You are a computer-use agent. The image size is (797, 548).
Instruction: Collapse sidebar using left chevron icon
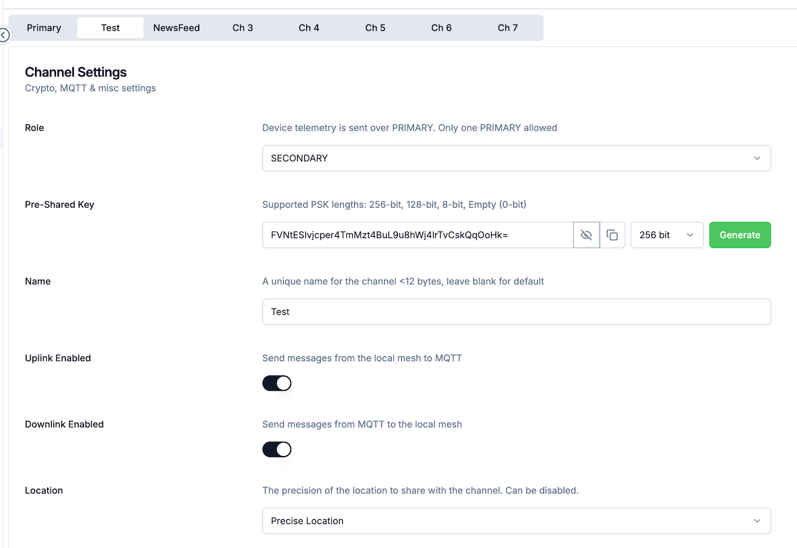(x=4, y=35)
